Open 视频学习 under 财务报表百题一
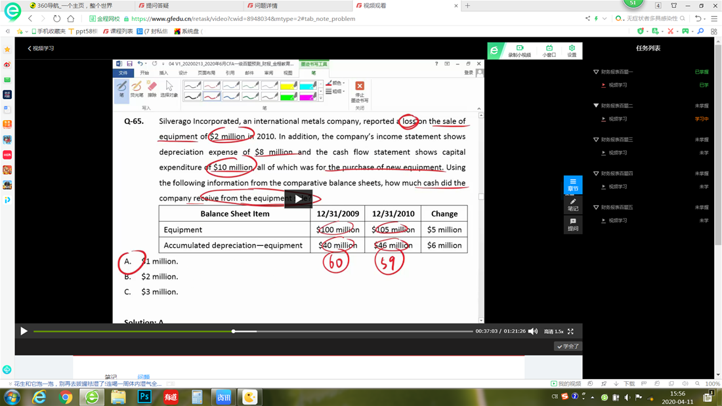 618,85
